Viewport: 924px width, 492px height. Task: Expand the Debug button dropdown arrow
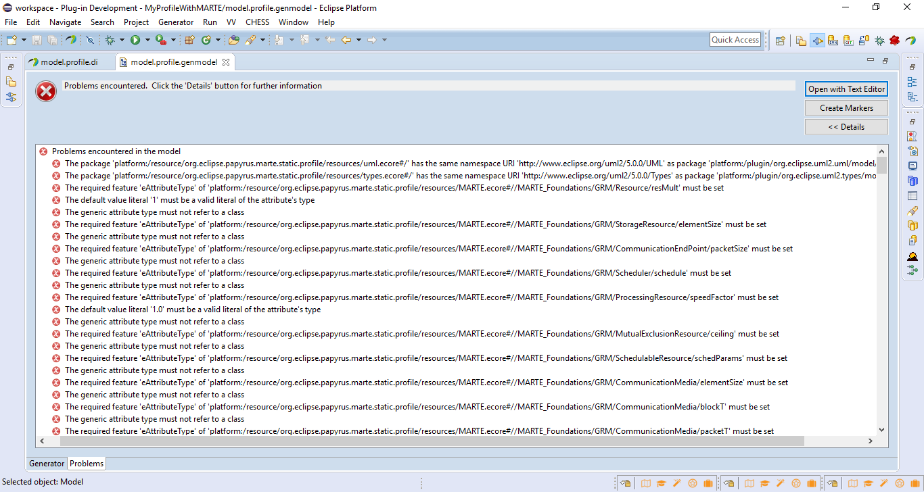tap(121, 40)
